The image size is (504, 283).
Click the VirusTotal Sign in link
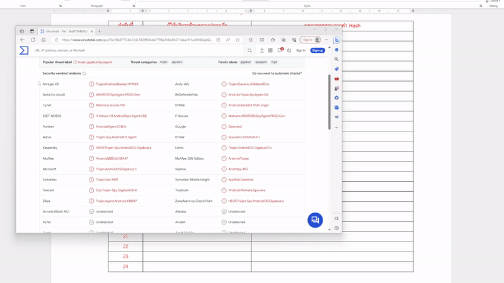[301, 50]
